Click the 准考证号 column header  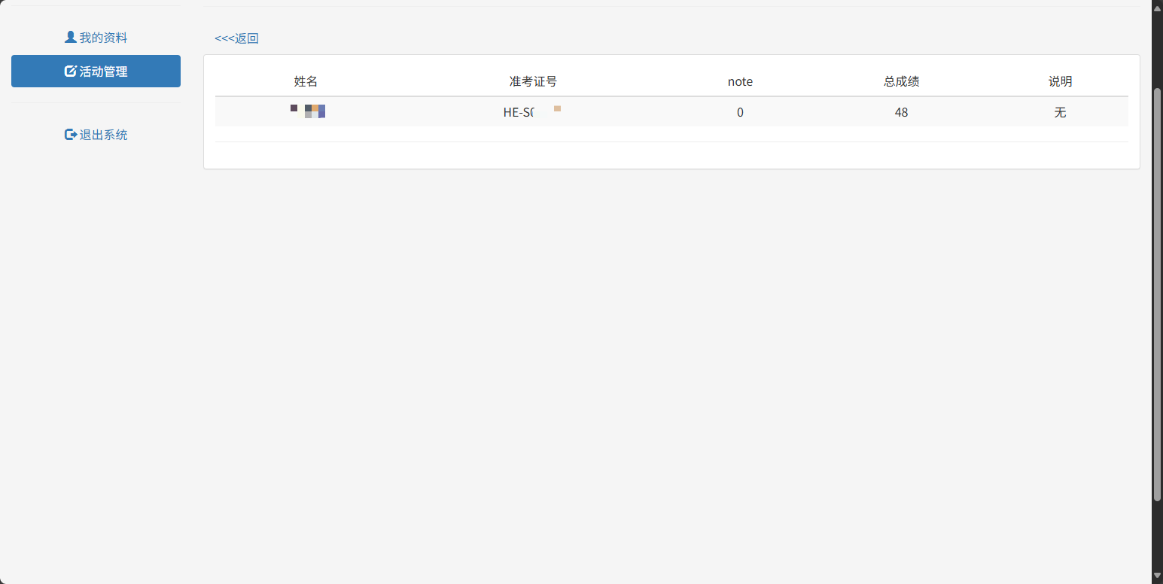[533, 81]
